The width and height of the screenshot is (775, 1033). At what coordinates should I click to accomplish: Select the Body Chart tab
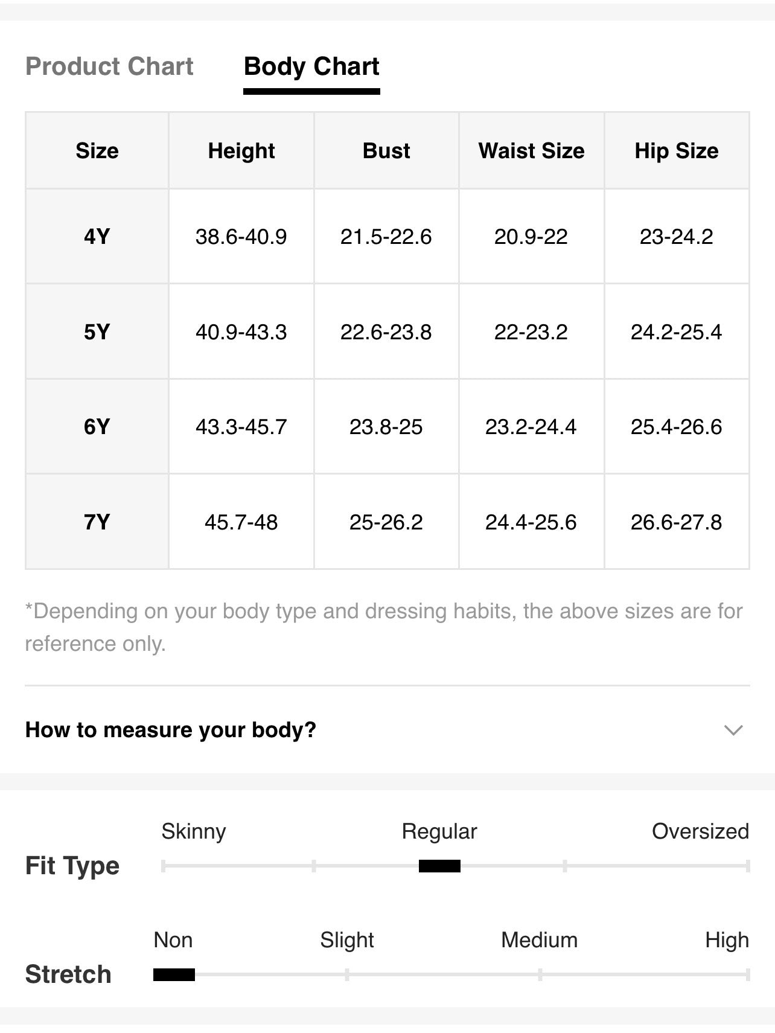[311, 66]
